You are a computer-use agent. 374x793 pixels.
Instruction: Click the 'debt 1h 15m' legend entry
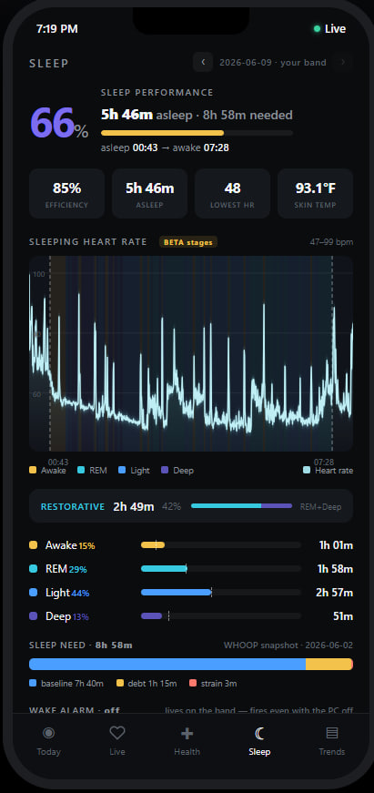pos(147,684)
